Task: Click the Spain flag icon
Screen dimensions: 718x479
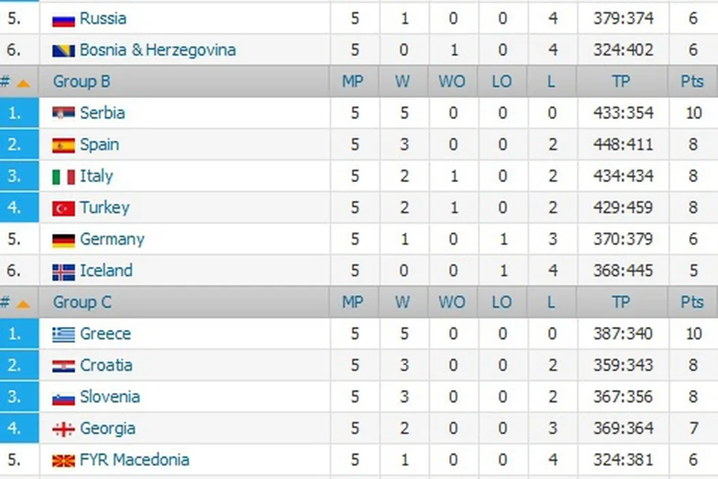Action: coord(64,145)
